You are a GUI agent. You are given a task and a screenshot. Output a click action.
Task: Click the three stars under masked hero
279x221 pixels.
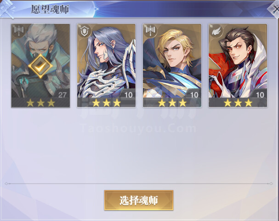(40, 103)
